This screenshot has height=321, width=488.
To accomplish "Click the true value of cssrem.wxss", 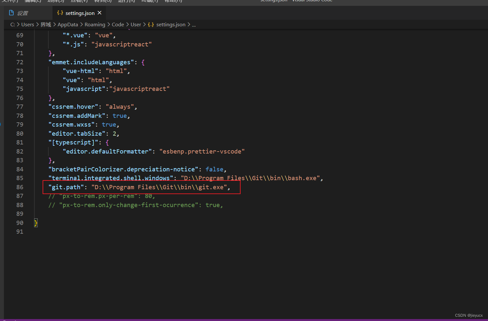I will point(109,124).
